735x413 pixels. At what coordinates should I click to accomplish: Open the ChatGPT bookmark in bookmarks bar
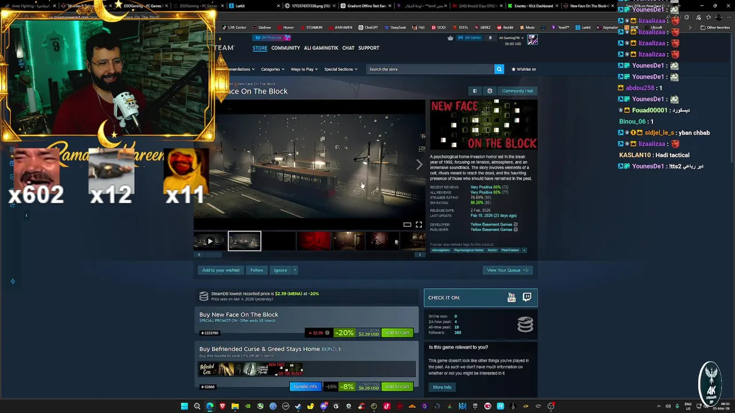point(368,27)
